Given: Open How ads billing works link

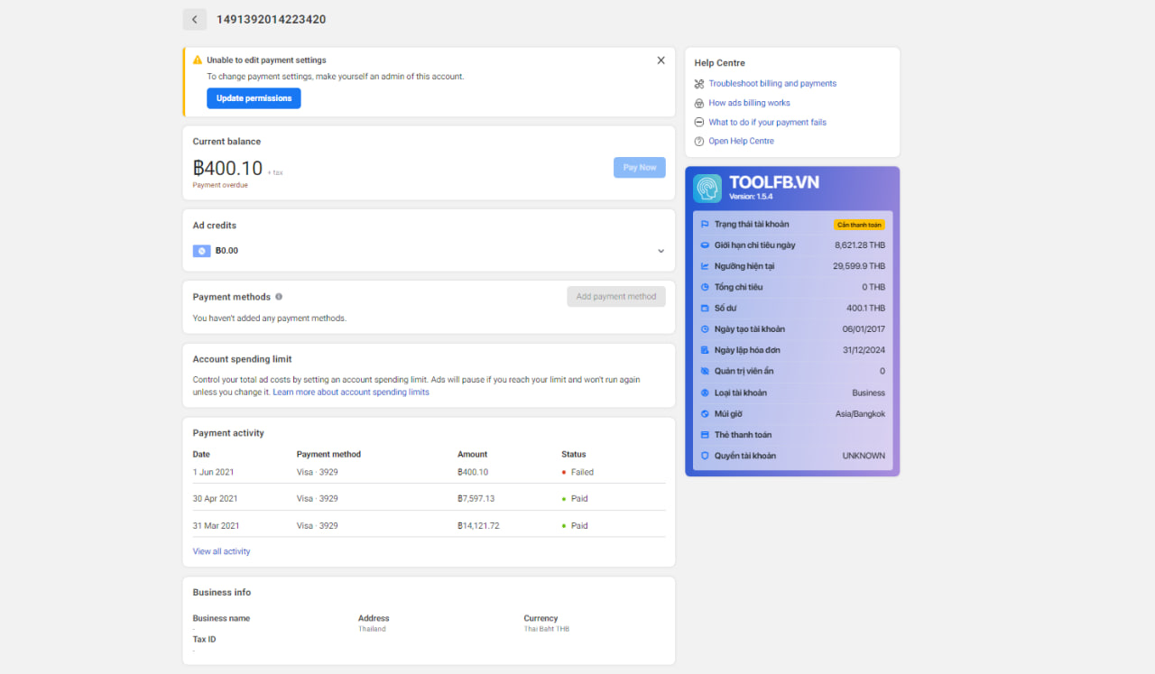Looking at the screenshot, I should click(749, 103).
